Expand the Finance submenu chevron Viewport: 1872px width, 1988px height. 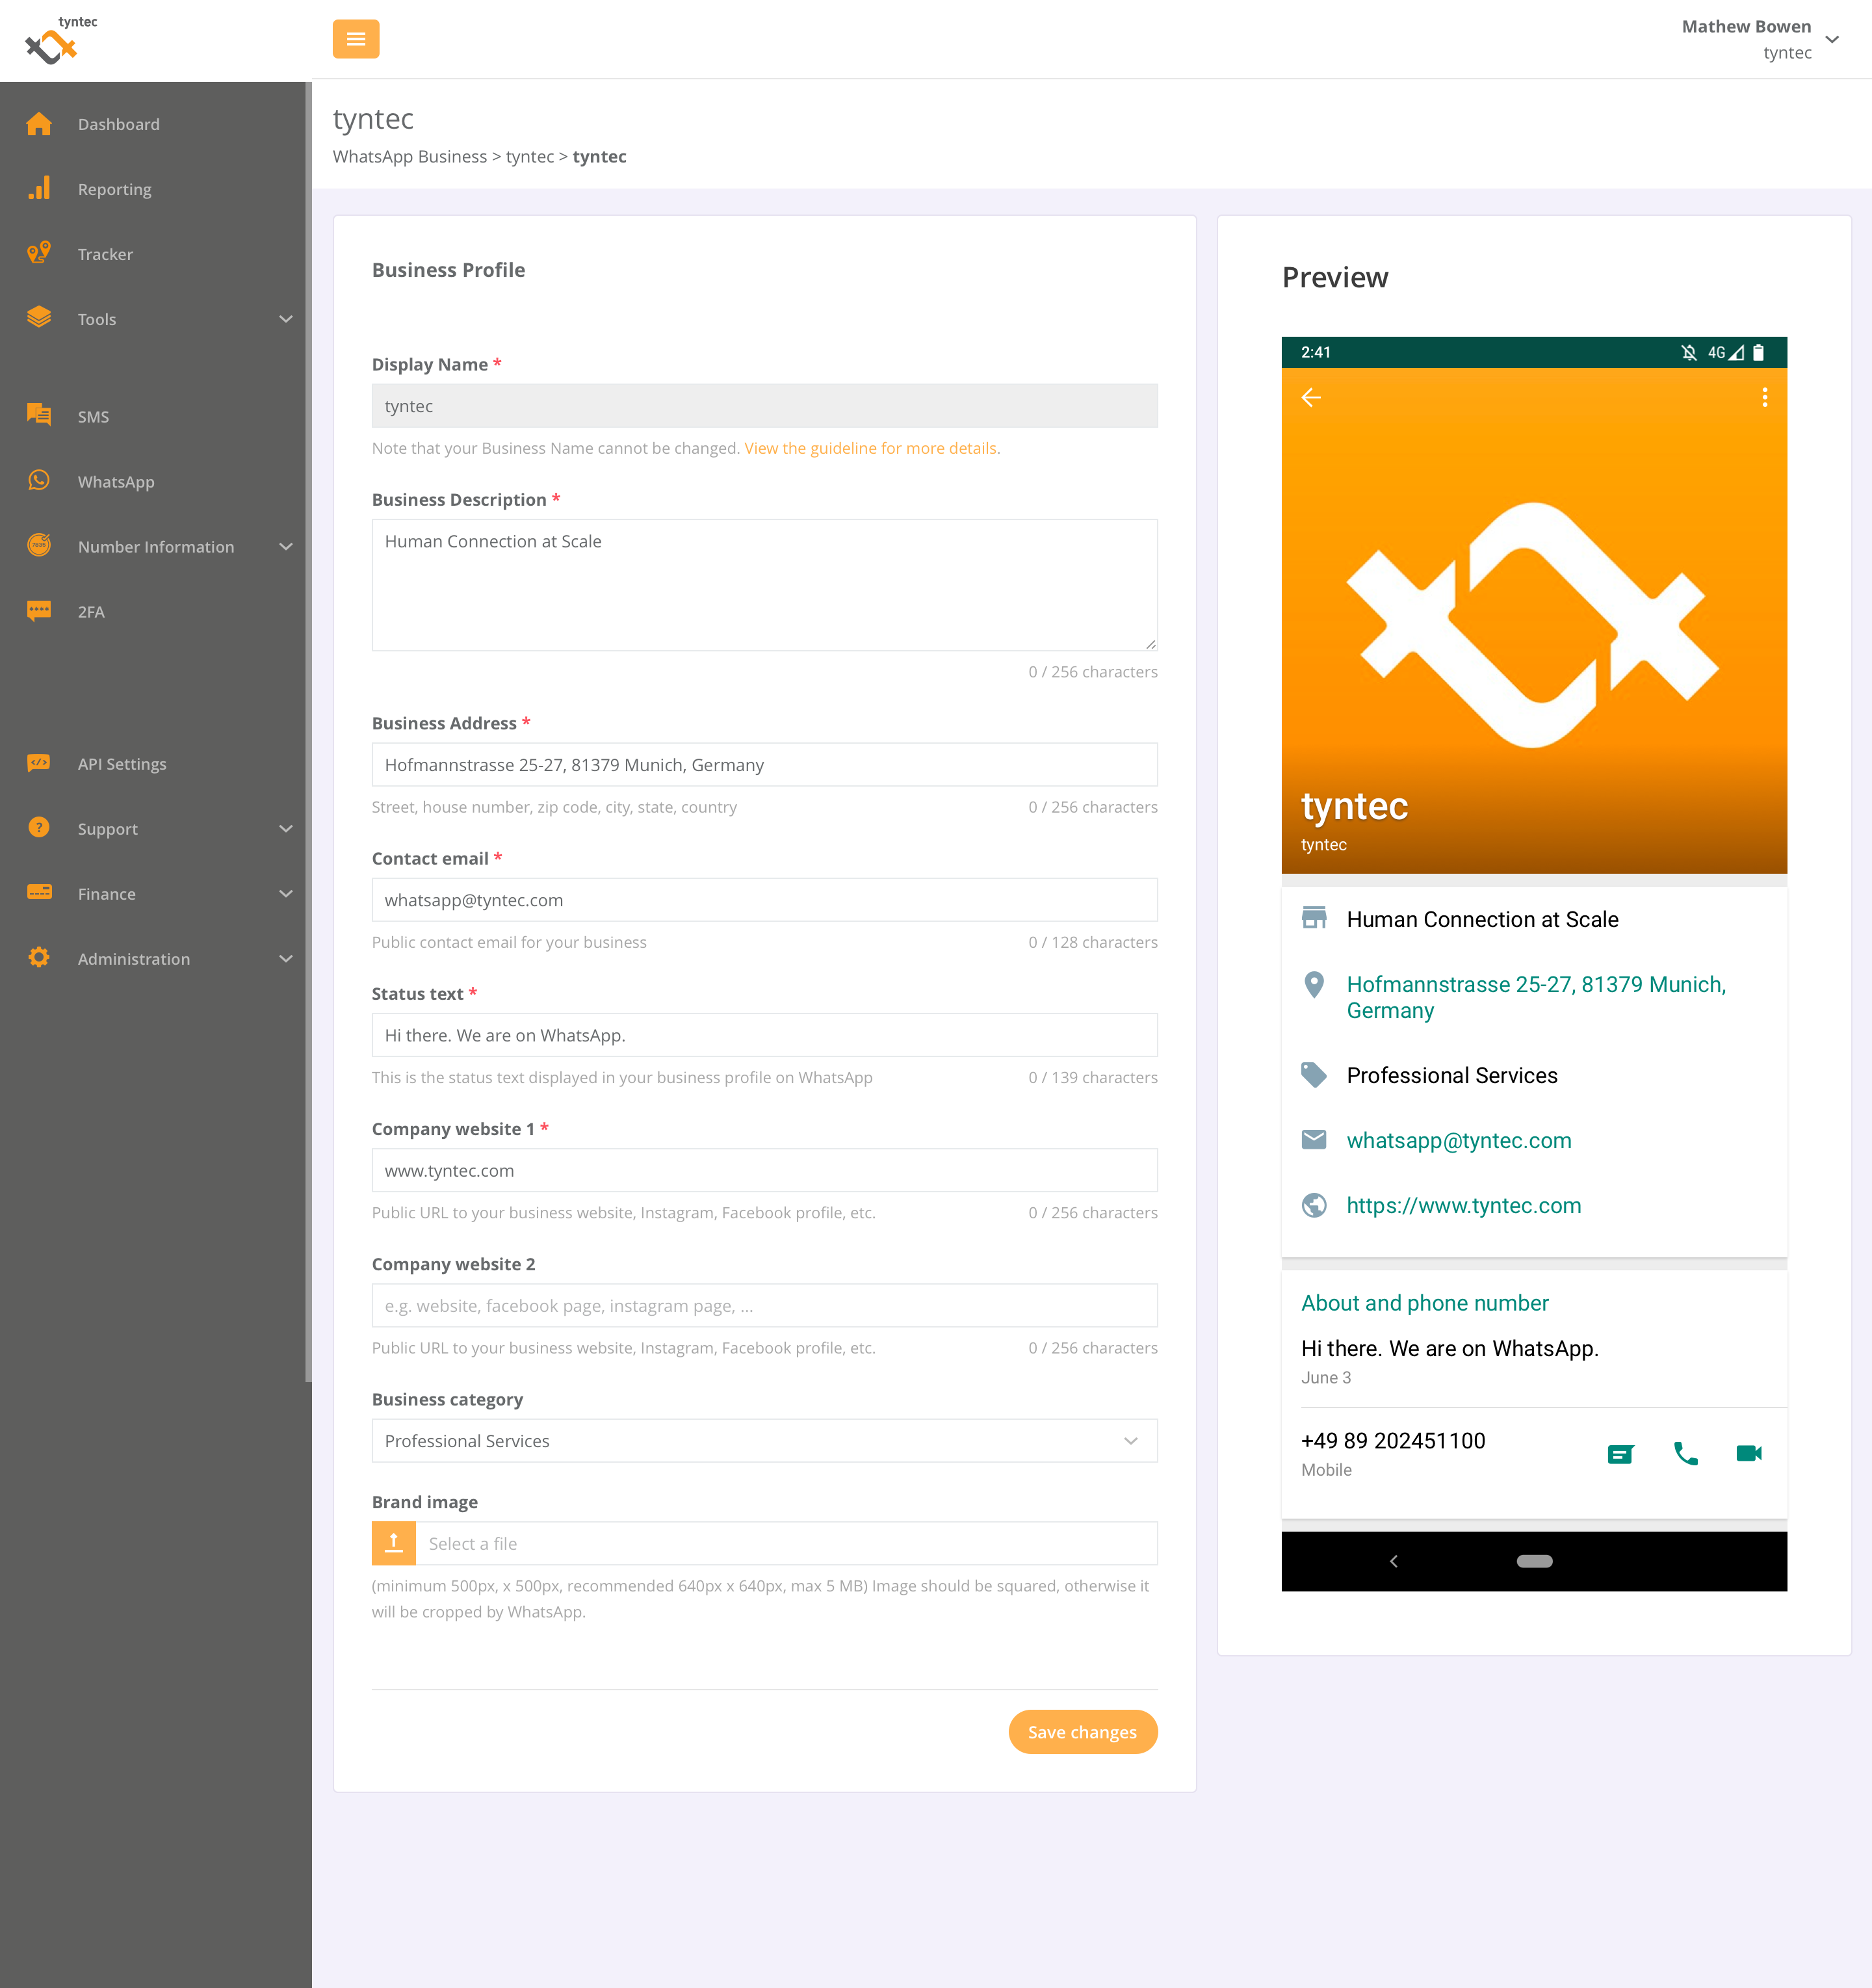point(286,894)
